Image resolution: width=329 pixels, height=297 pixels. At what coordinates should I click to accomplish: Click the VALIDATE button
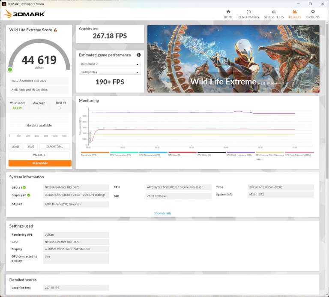click(x=39, y=155)
